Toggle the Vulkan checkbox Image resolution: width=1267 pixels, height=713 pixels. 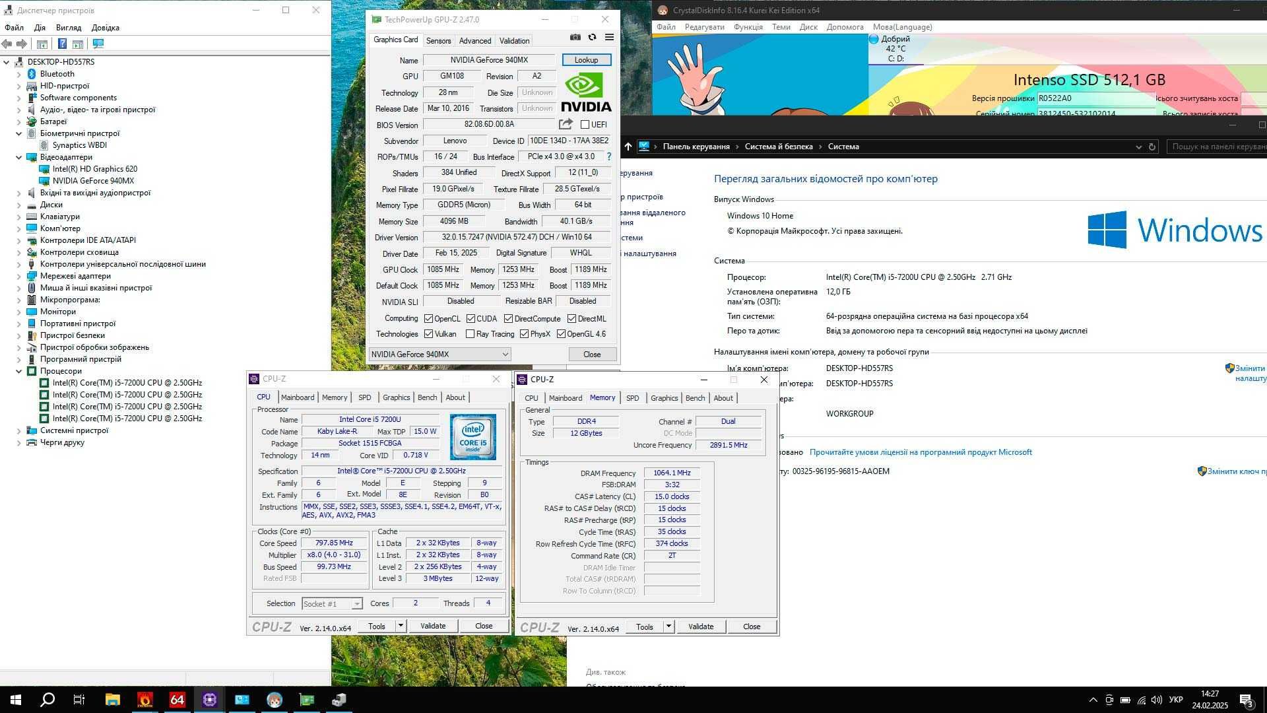[428, 334]
